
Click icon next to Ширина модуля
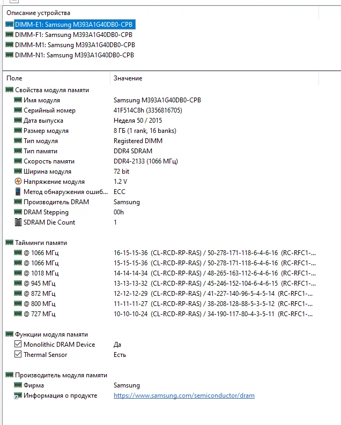point(18,171)
